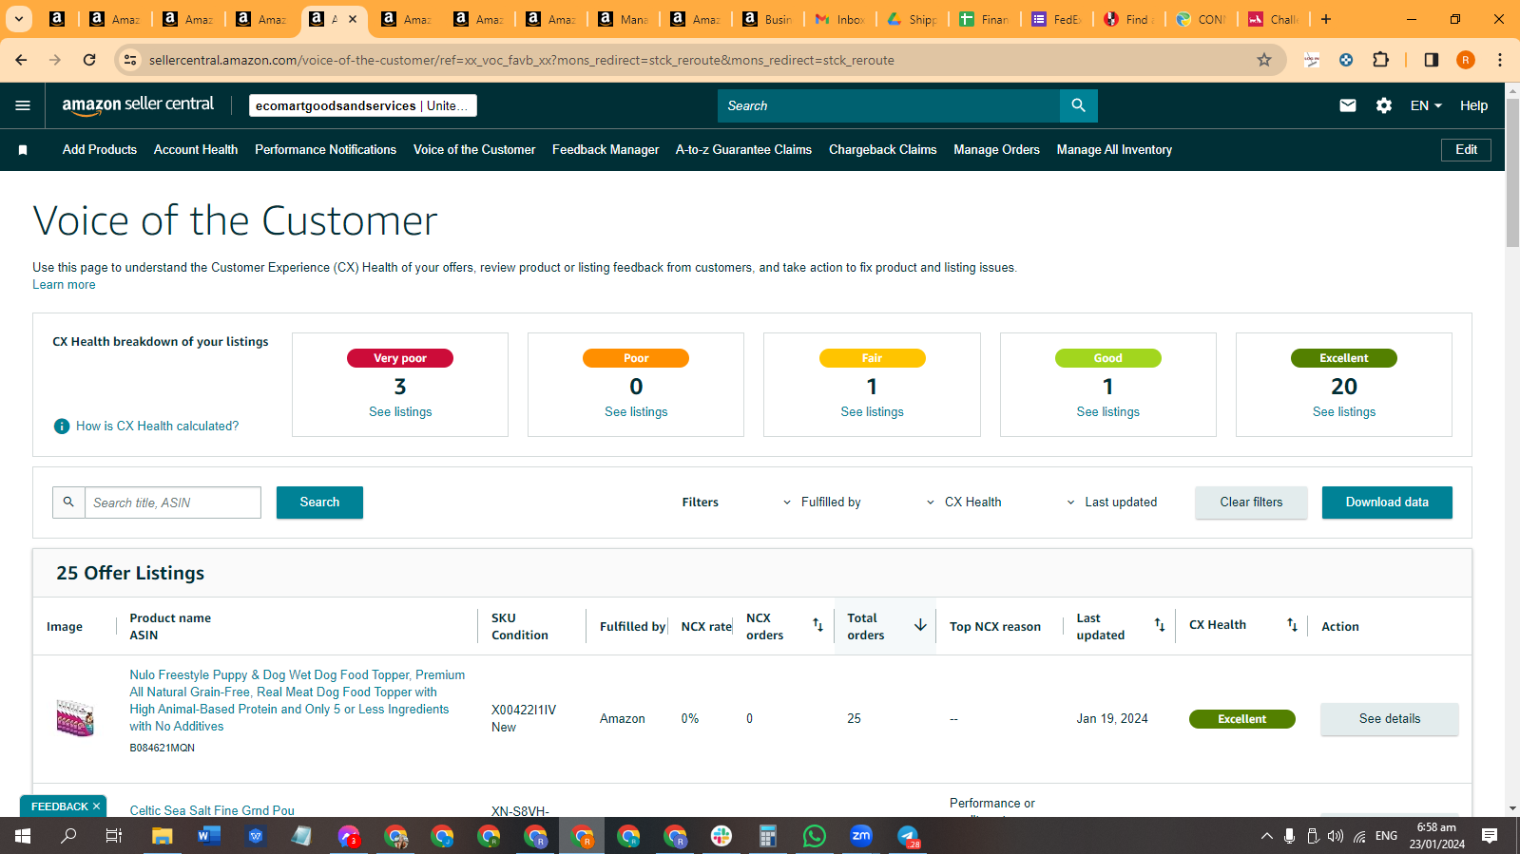
Task: Click the info icon beside CX Health calculated
Action: [62, 427]
